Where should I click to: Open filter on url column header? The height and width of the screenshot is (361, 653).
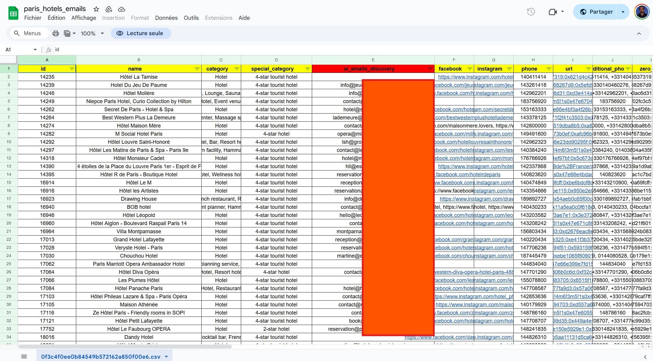pos(588,69)
